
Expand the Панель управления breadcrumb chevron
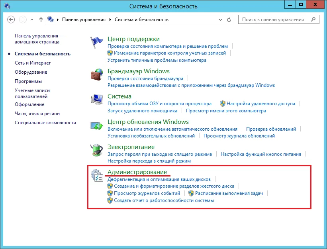pos(111,20)
